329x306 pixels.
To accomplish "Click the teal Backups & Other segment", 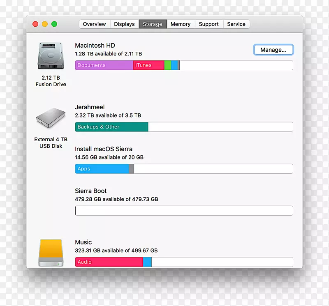I will click(111, 127).
